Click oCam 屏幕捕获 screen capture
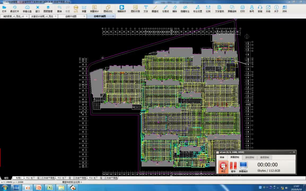306x191 pixels. pos(243,167)
